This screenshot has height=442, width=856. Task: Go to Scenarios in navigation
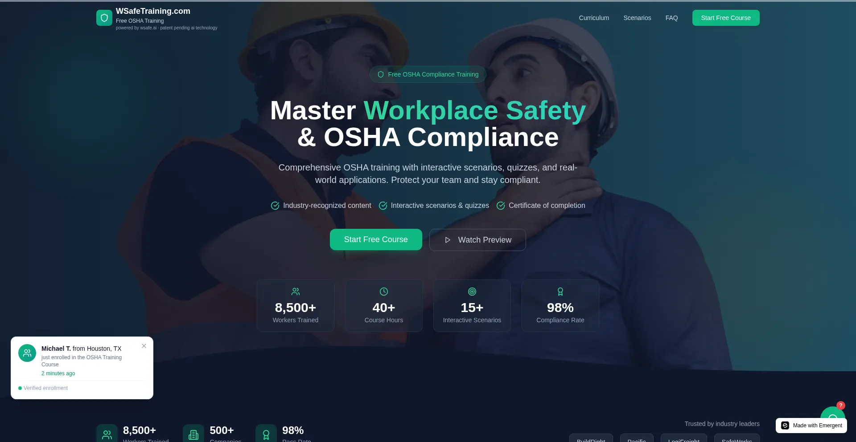[x=637, y=18]
